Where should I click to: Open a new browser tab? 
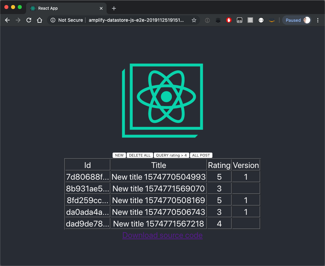(114, 8)
